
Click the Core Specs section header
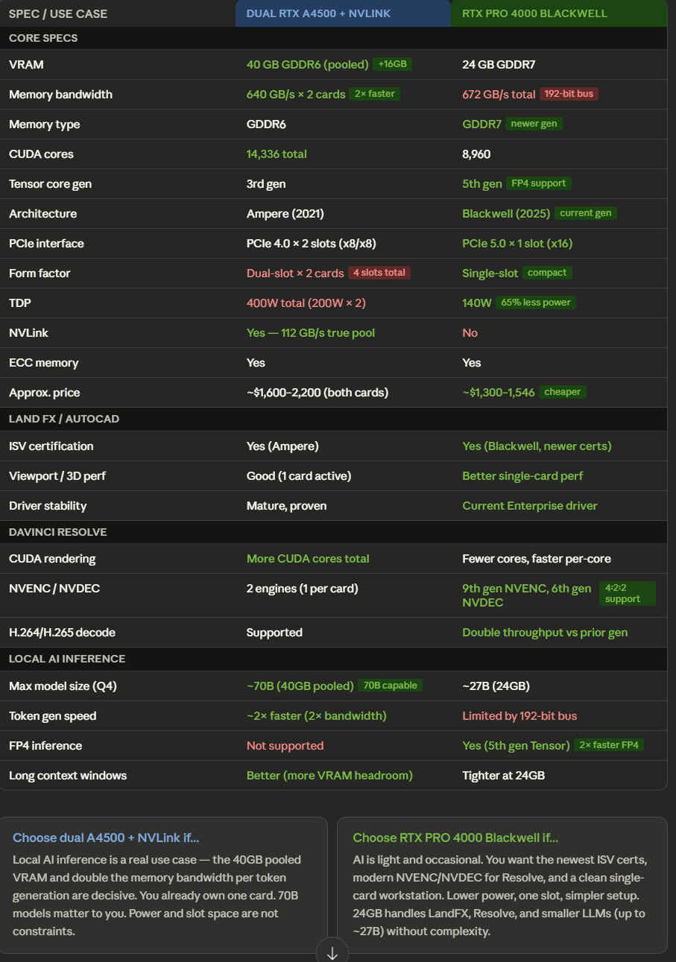click(x=43, y=38)
